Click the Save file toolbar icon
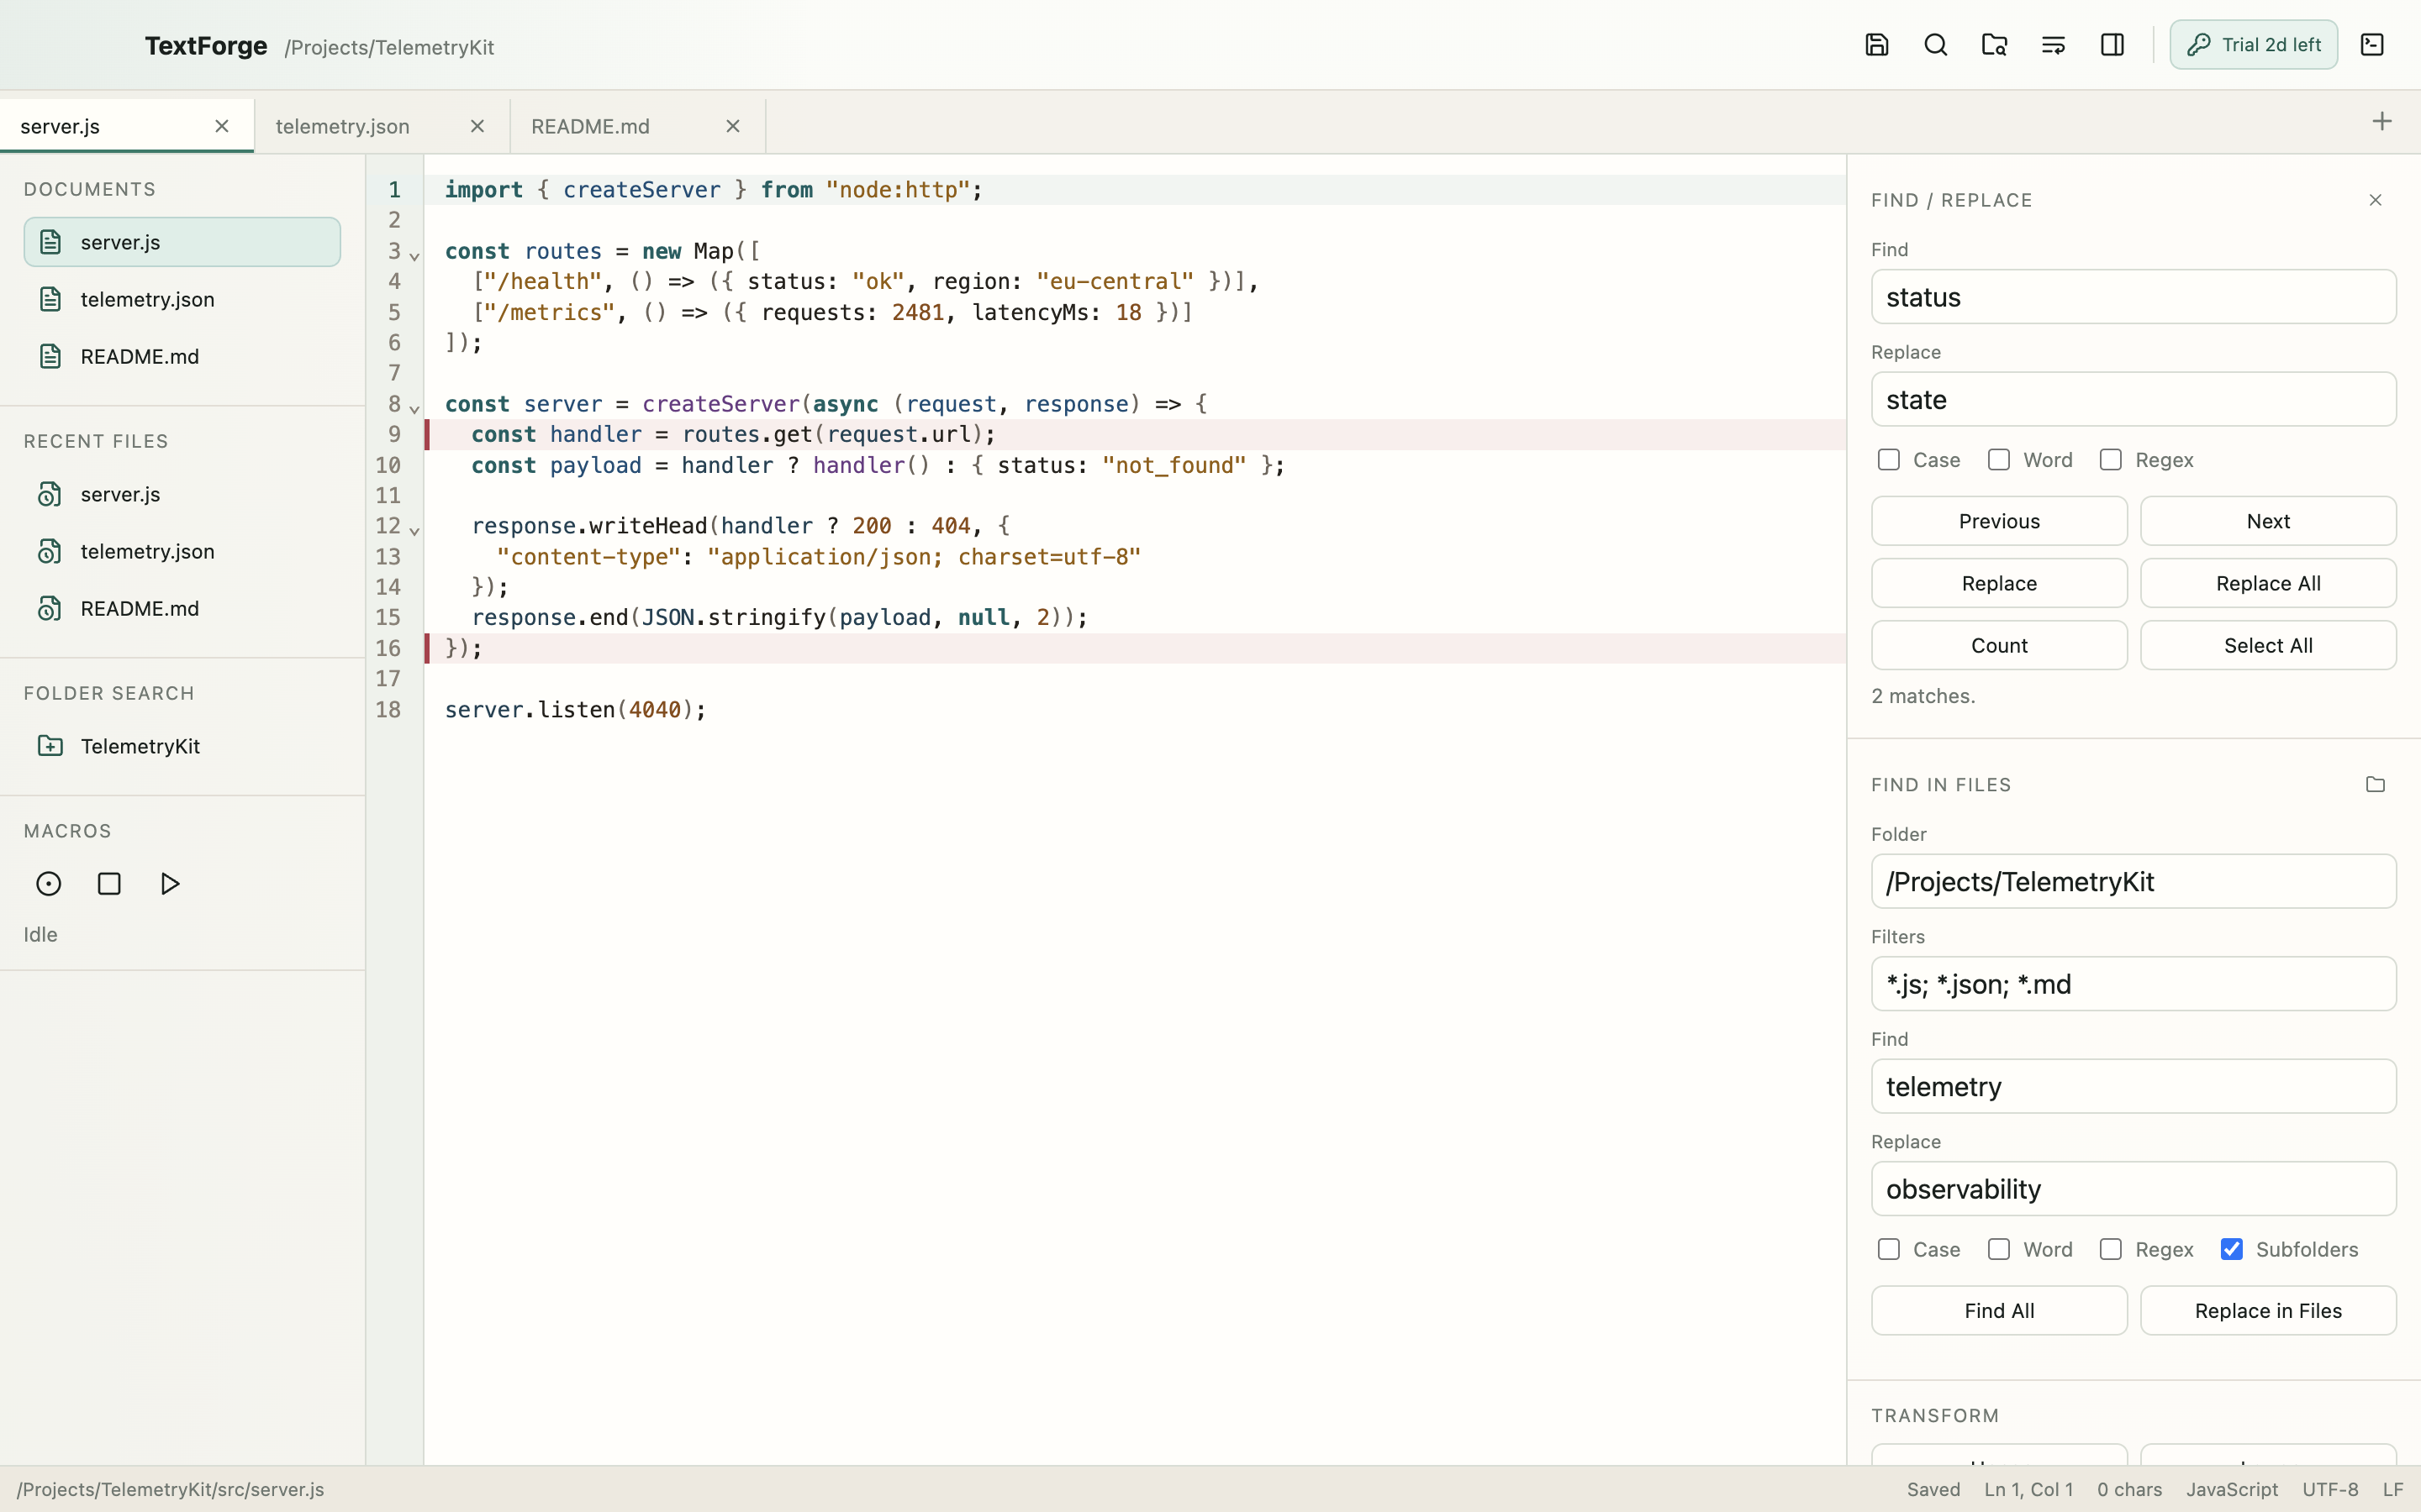The image size is (2421, 1512). coord(1877,45)
